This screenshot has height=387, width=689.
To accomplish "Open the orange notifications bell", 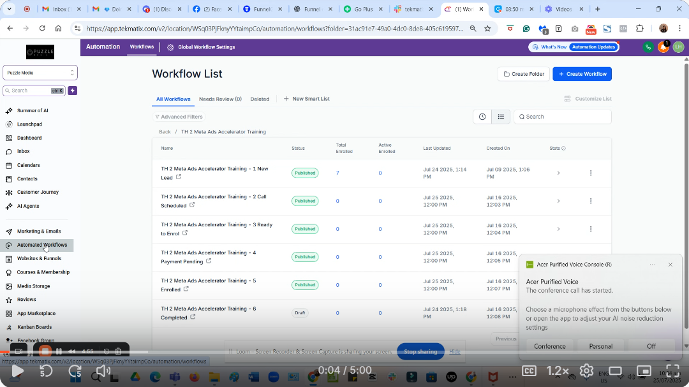I will pyautogui.click(x=663, y=47).
